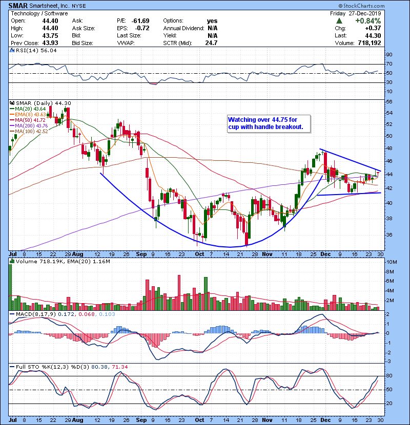Viewport: 410px width, 425px height.
Task: Select the MACD value "0.172"
Action: [66, 314]
